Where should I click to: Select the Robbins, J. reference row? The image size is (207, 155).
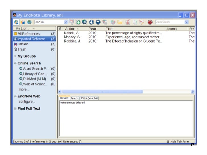click(127, 41)
